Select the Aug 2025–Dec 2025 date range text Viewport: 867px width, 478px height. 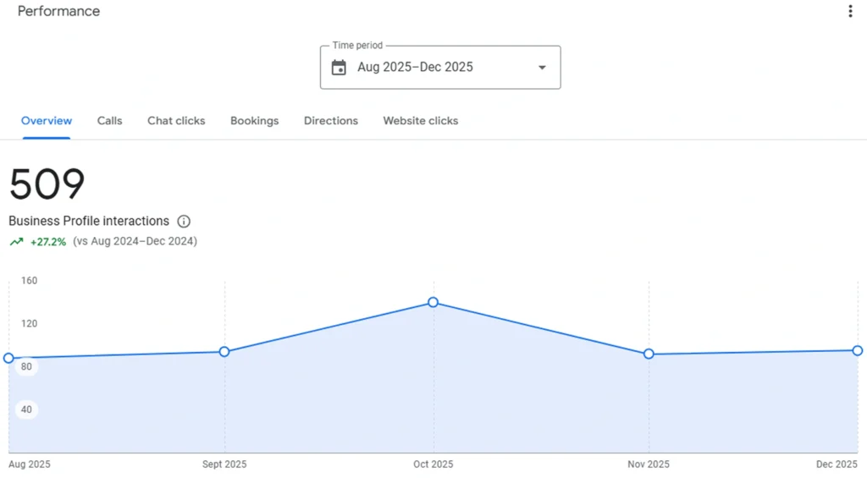(x=415, y=68)
